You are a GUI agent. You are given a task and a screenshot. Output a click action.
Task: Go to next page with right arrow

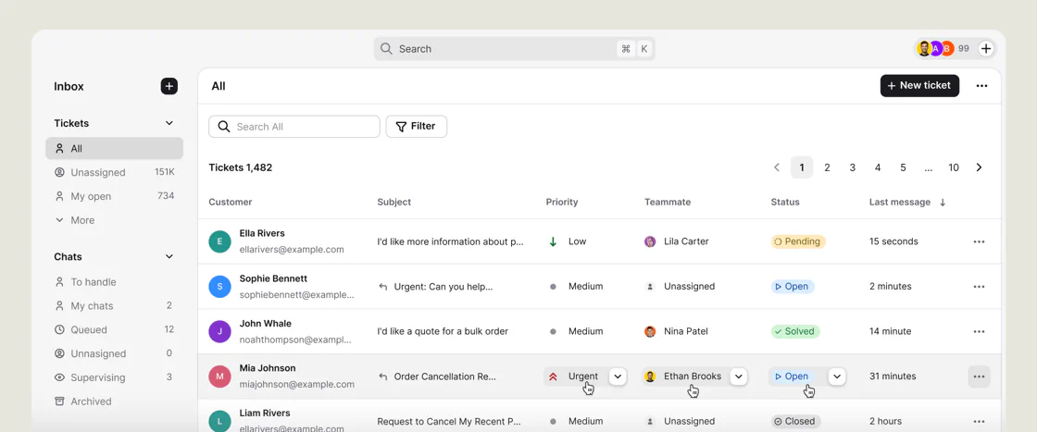(980, 167)
